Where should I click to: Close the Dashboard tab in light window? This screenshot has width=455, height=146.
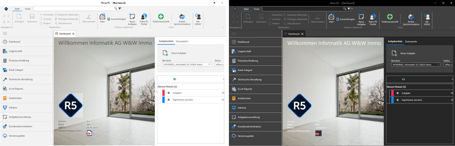[73, 34]
